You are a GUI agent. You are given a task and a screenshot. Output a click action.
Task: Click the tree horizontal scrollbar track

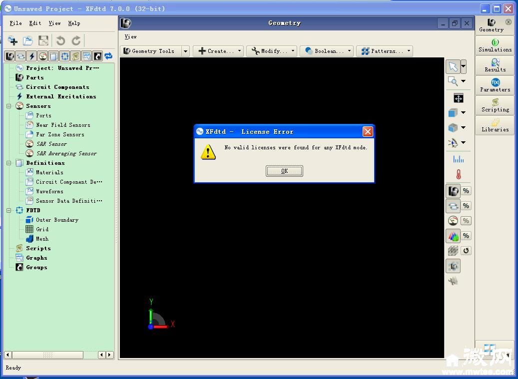click(55, 355)
